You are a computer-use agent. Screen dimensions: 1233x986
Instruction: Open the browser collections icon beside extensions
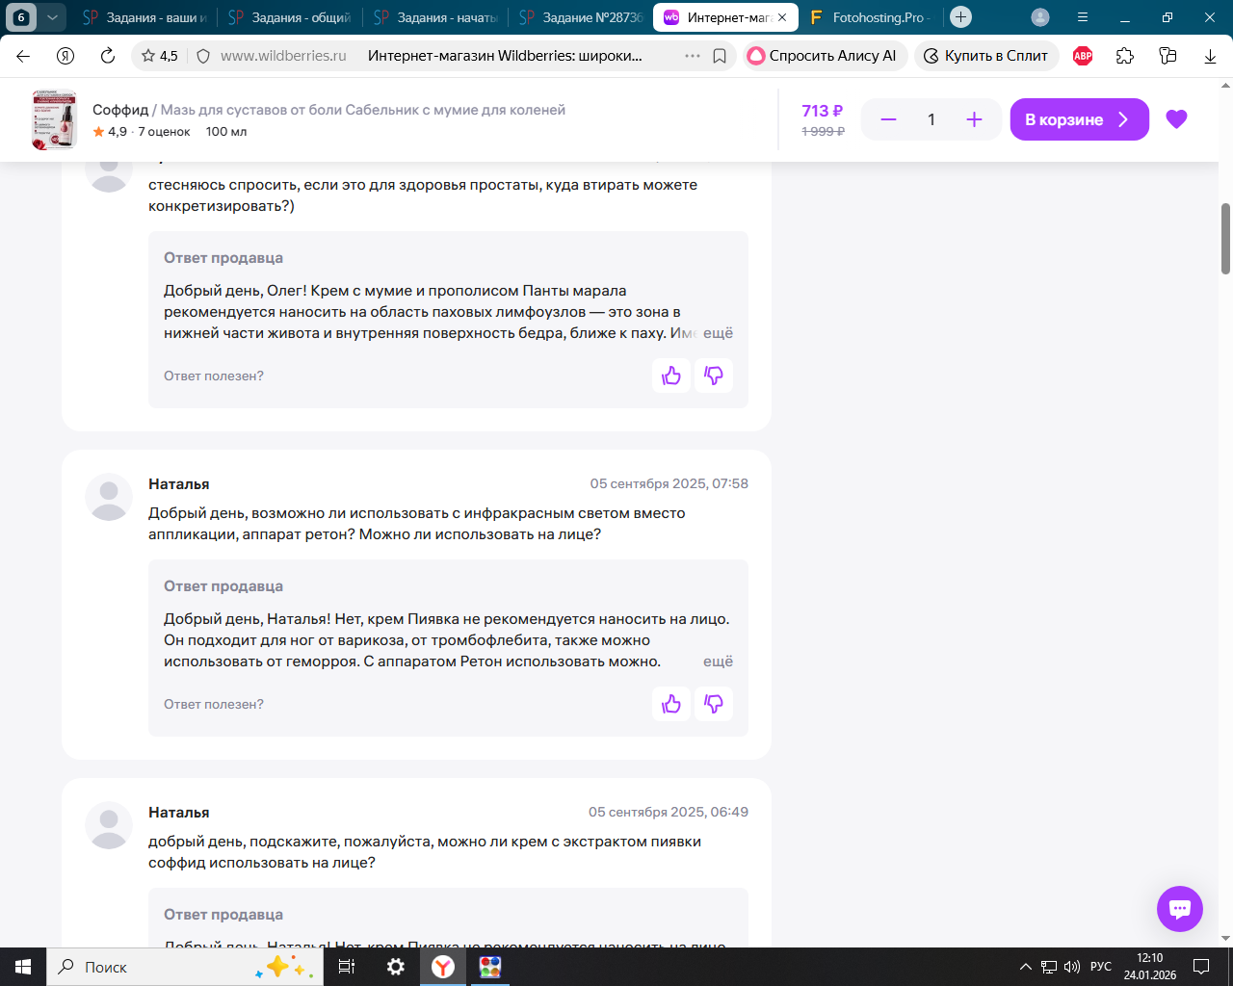click(1168, 56)
